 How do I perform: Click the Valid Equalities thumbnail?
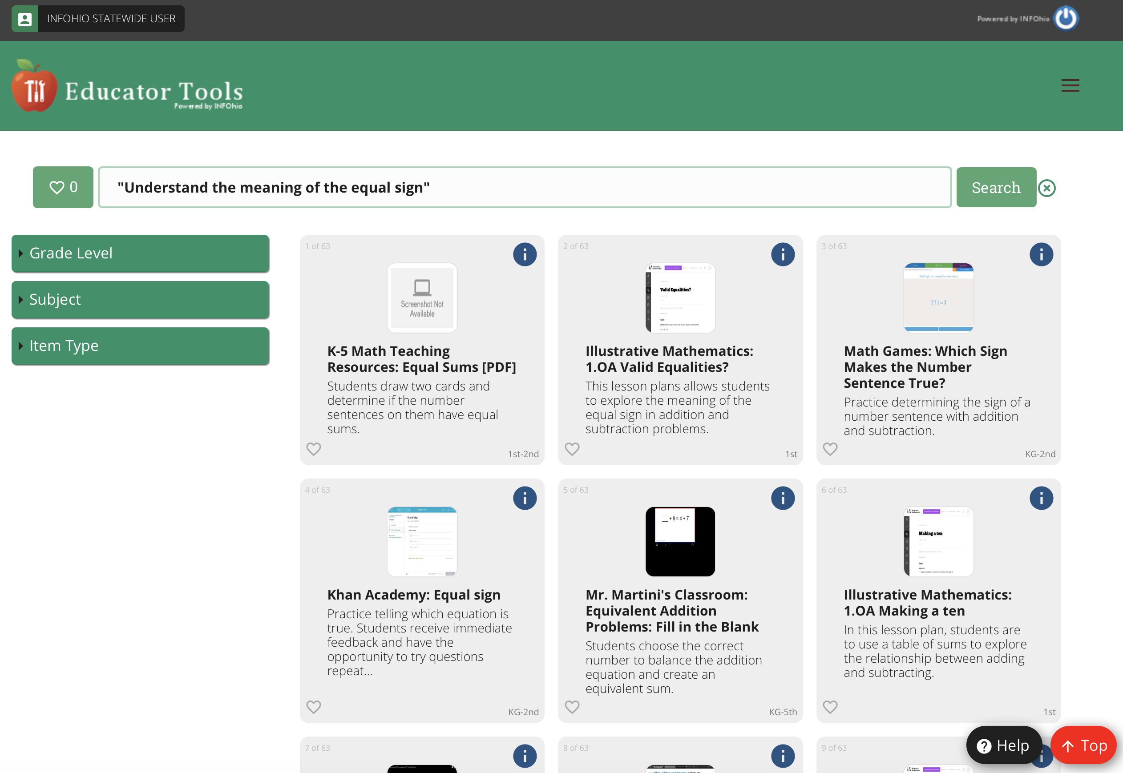(680, 298)
